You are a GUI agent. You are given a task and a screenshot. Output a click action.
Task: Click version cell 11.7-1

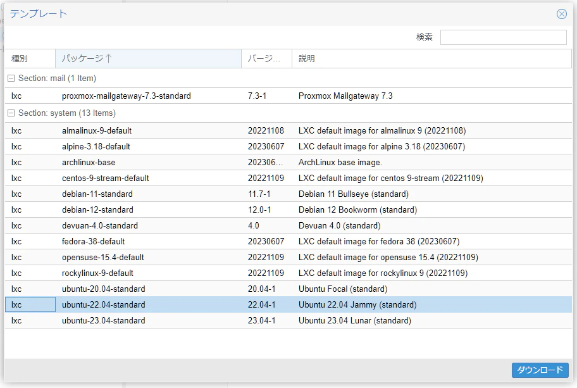tap(259, 194)
